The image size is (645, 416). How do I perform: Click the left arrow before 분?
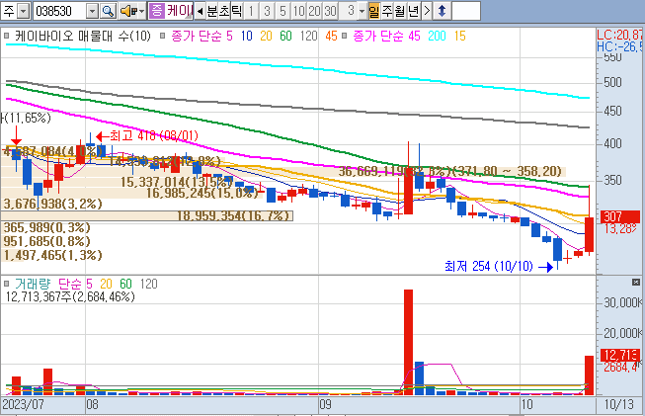tap(200, 11)
